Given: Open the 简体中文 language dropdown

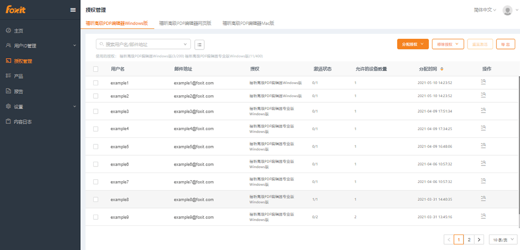Looking at the screenshot, I should (x=485, y=10).
